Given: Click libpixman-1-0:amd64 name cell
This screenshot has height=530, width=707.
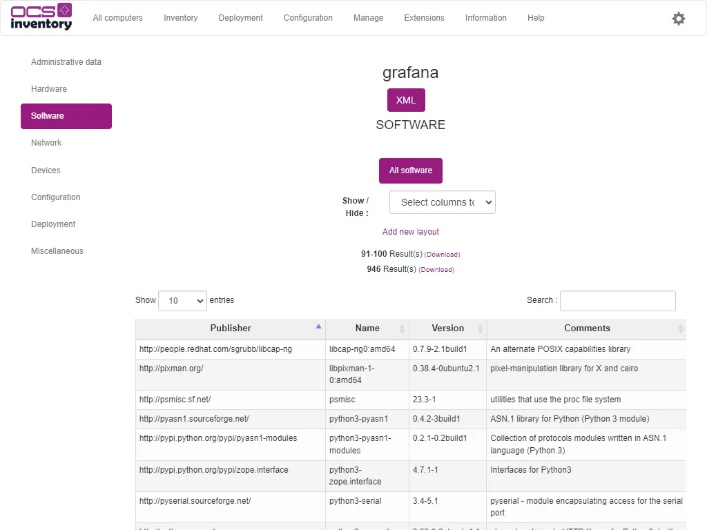Looking at the screenshot, I should pos(367,375).
